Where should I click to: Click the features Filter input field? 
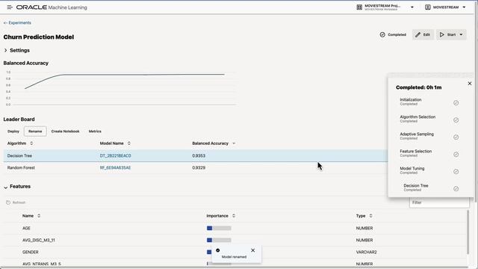click(439, 202)
